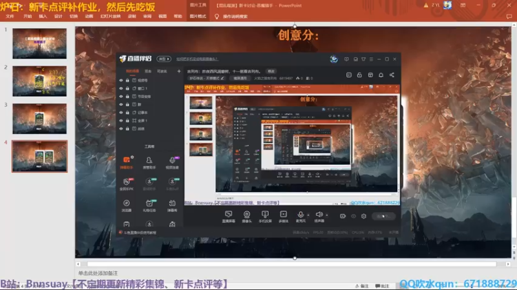Image resolution: width=517 pixels, height=290 pixels.
Task: Mute 扬声器 speaker in outermost 直播伴侣
Action: coord(319,217)
